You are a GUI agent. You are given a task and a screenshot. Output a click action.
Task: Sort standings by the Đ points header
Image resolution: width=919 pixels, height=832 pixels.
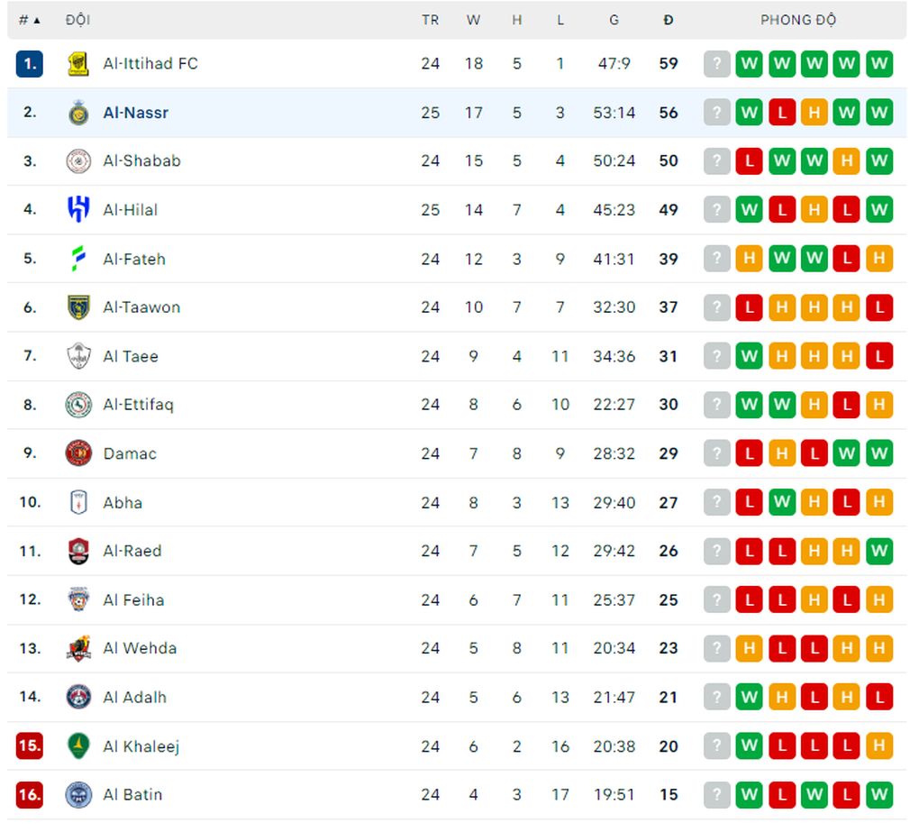[669, 21]
